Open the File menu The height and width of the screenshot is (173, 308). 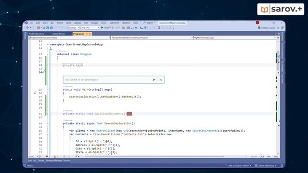pyautogui.click(x=31, y=23)
